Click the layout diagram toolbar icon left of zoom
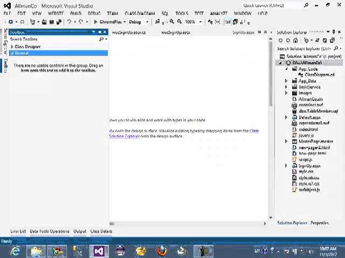345x258 pixels. pyautogui.click(x=157, y=21)
